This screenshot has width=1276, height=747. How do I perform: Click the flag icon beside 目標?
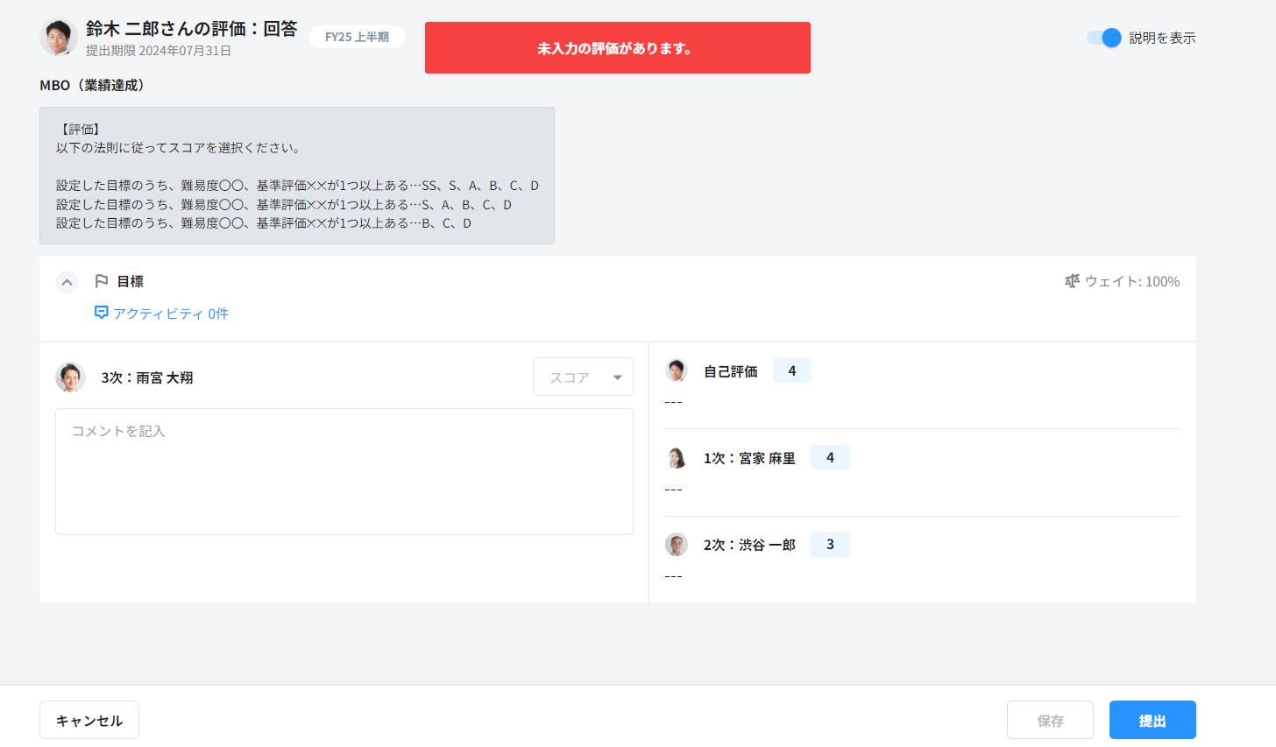pyautogui.click(x=102, y=281)
